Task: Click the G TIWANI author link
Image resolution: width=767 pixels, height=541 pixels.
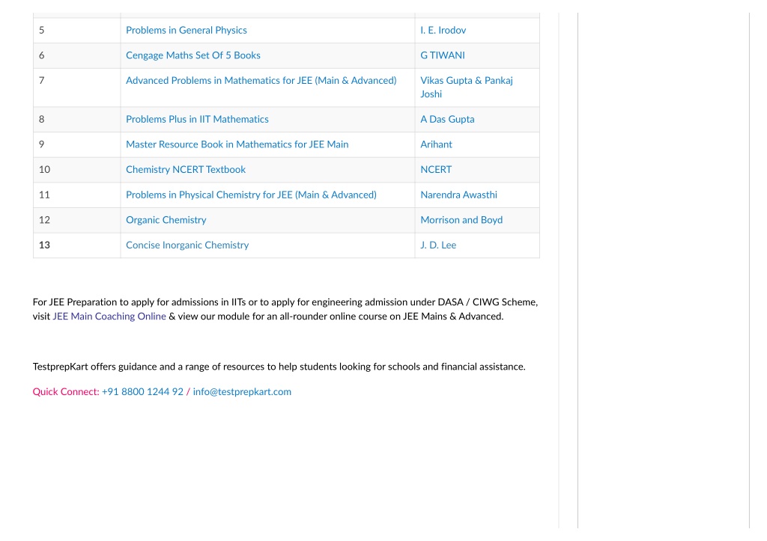Action: point(443,55)
